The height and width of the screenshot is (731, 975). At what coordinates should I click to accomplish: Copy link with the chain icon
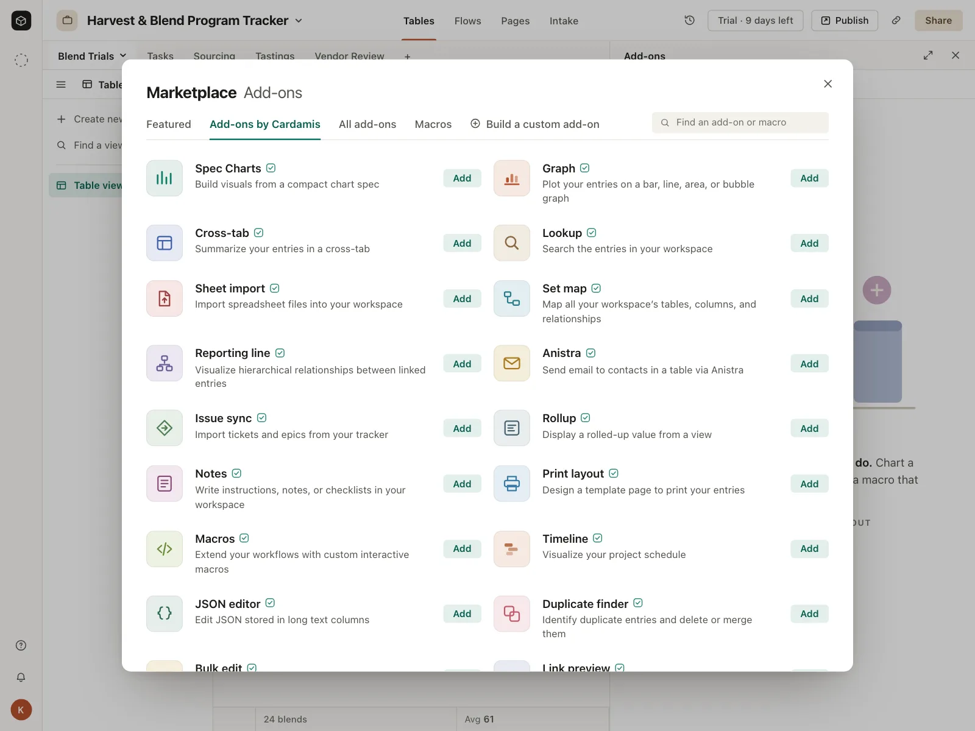pyautogui.click(x=896, y=21)
